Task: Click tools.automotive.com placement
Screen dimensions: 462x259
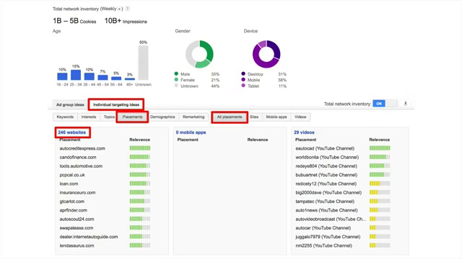Action: [x=81, y=166]
